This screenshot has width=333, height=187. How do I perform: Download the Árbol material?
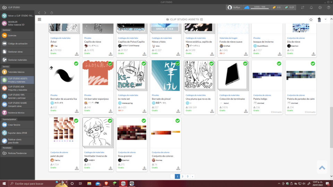(x=77, y=54)
